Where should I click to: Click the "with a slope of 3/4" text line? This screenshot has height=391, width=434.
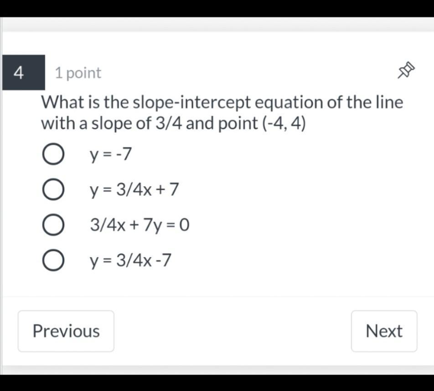pyautogui.click(x=112, y=123)
